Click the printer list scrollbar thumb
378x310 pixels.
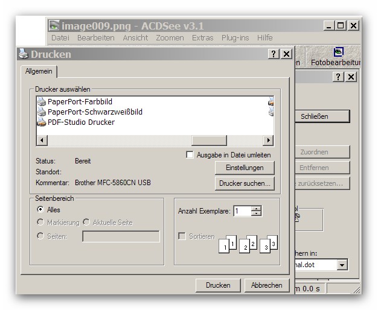tap(209, 140)
